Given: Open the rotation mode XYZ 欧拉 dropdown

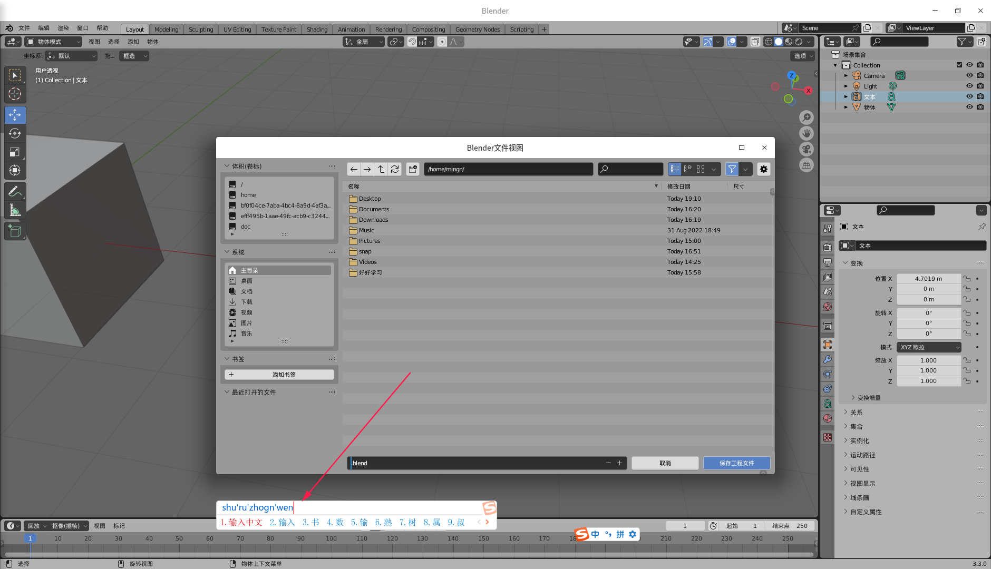Looking at the screenshot, I should (929, 347).
